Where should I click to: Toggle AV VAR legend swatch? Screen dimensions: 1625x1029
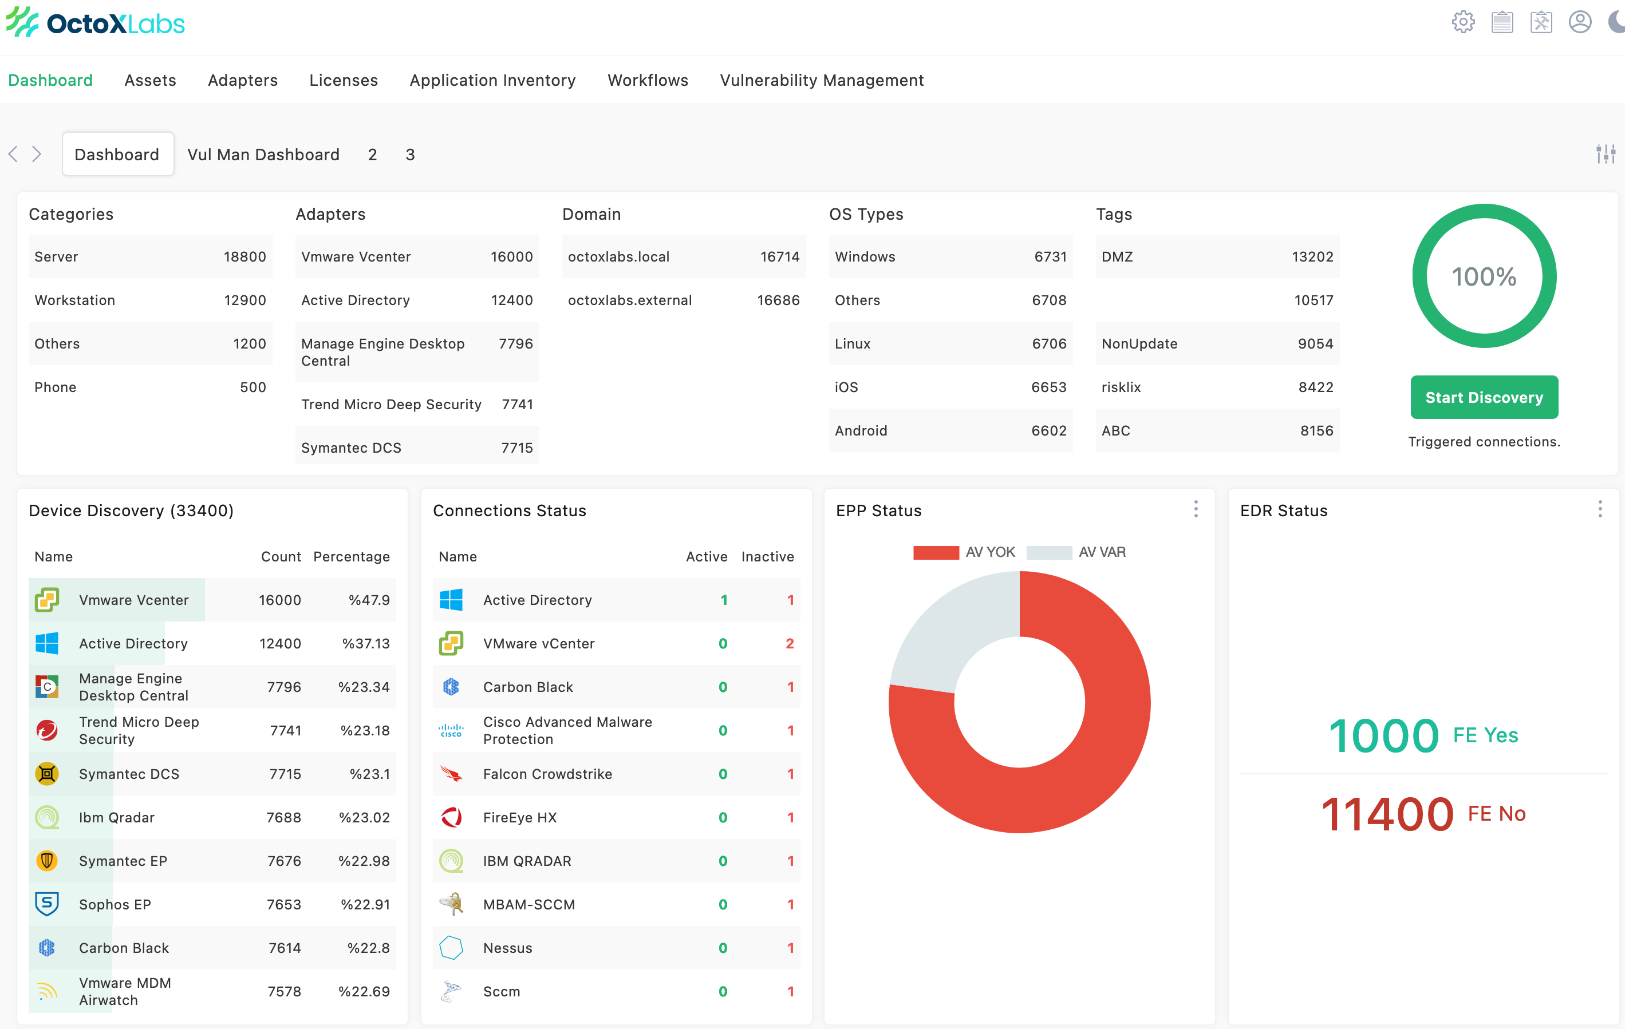1049,552
